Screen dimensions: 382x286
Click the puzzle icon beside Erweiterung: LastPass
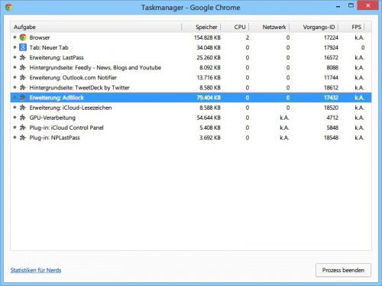[x=23, y=57]
